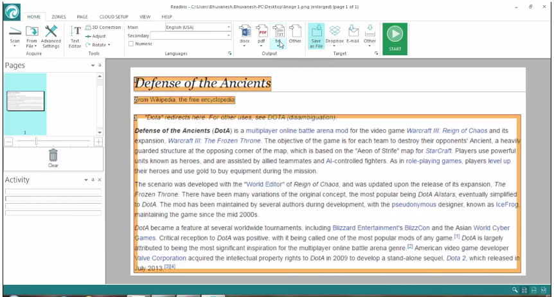Switch to the HOME tab
Image resolution: width=554 pixels, height=297 pixels.
click(x=34, y=17)
